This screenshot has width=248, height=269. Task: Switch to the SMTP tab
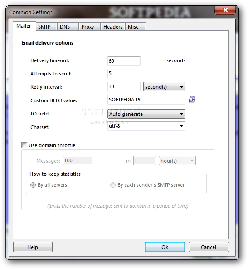tap(46, 27)
